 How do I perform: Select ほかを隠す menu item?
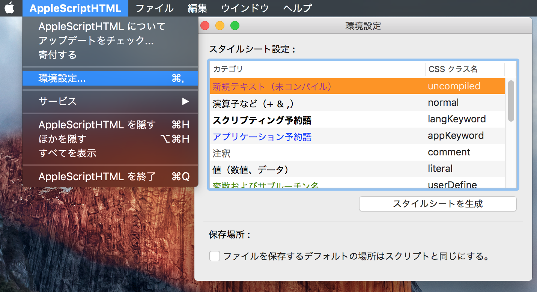click(110, 139)
